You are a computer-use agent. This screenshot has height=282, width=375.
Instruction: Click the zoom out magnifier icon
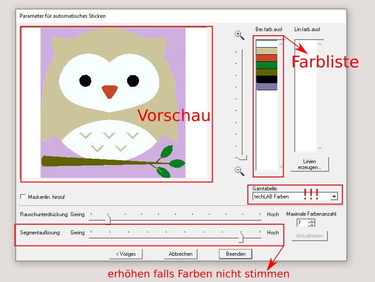tap(239, 170)
